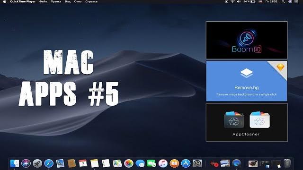Open the Wi-Fi status menu
303x170 pixels.
[232, 1]
